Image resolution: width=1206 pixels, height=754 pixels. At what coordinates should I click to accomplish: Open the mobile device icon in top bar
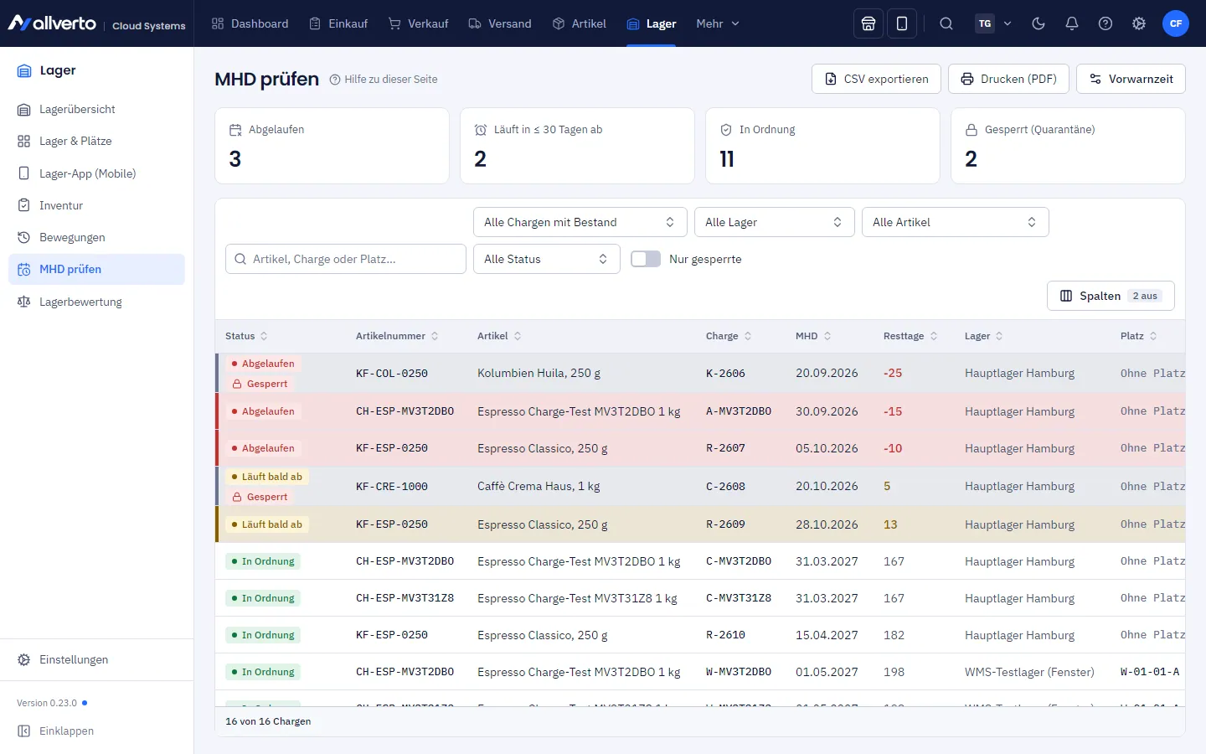coord(902,23)
